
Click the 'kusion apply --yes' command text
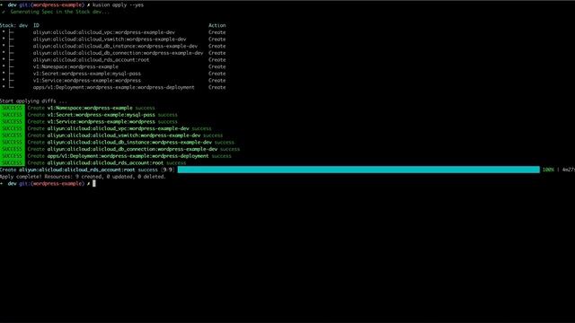(x=118, y=4)
